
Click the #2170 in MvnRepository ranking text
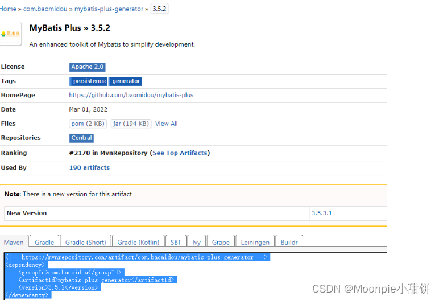pos(108,153)
